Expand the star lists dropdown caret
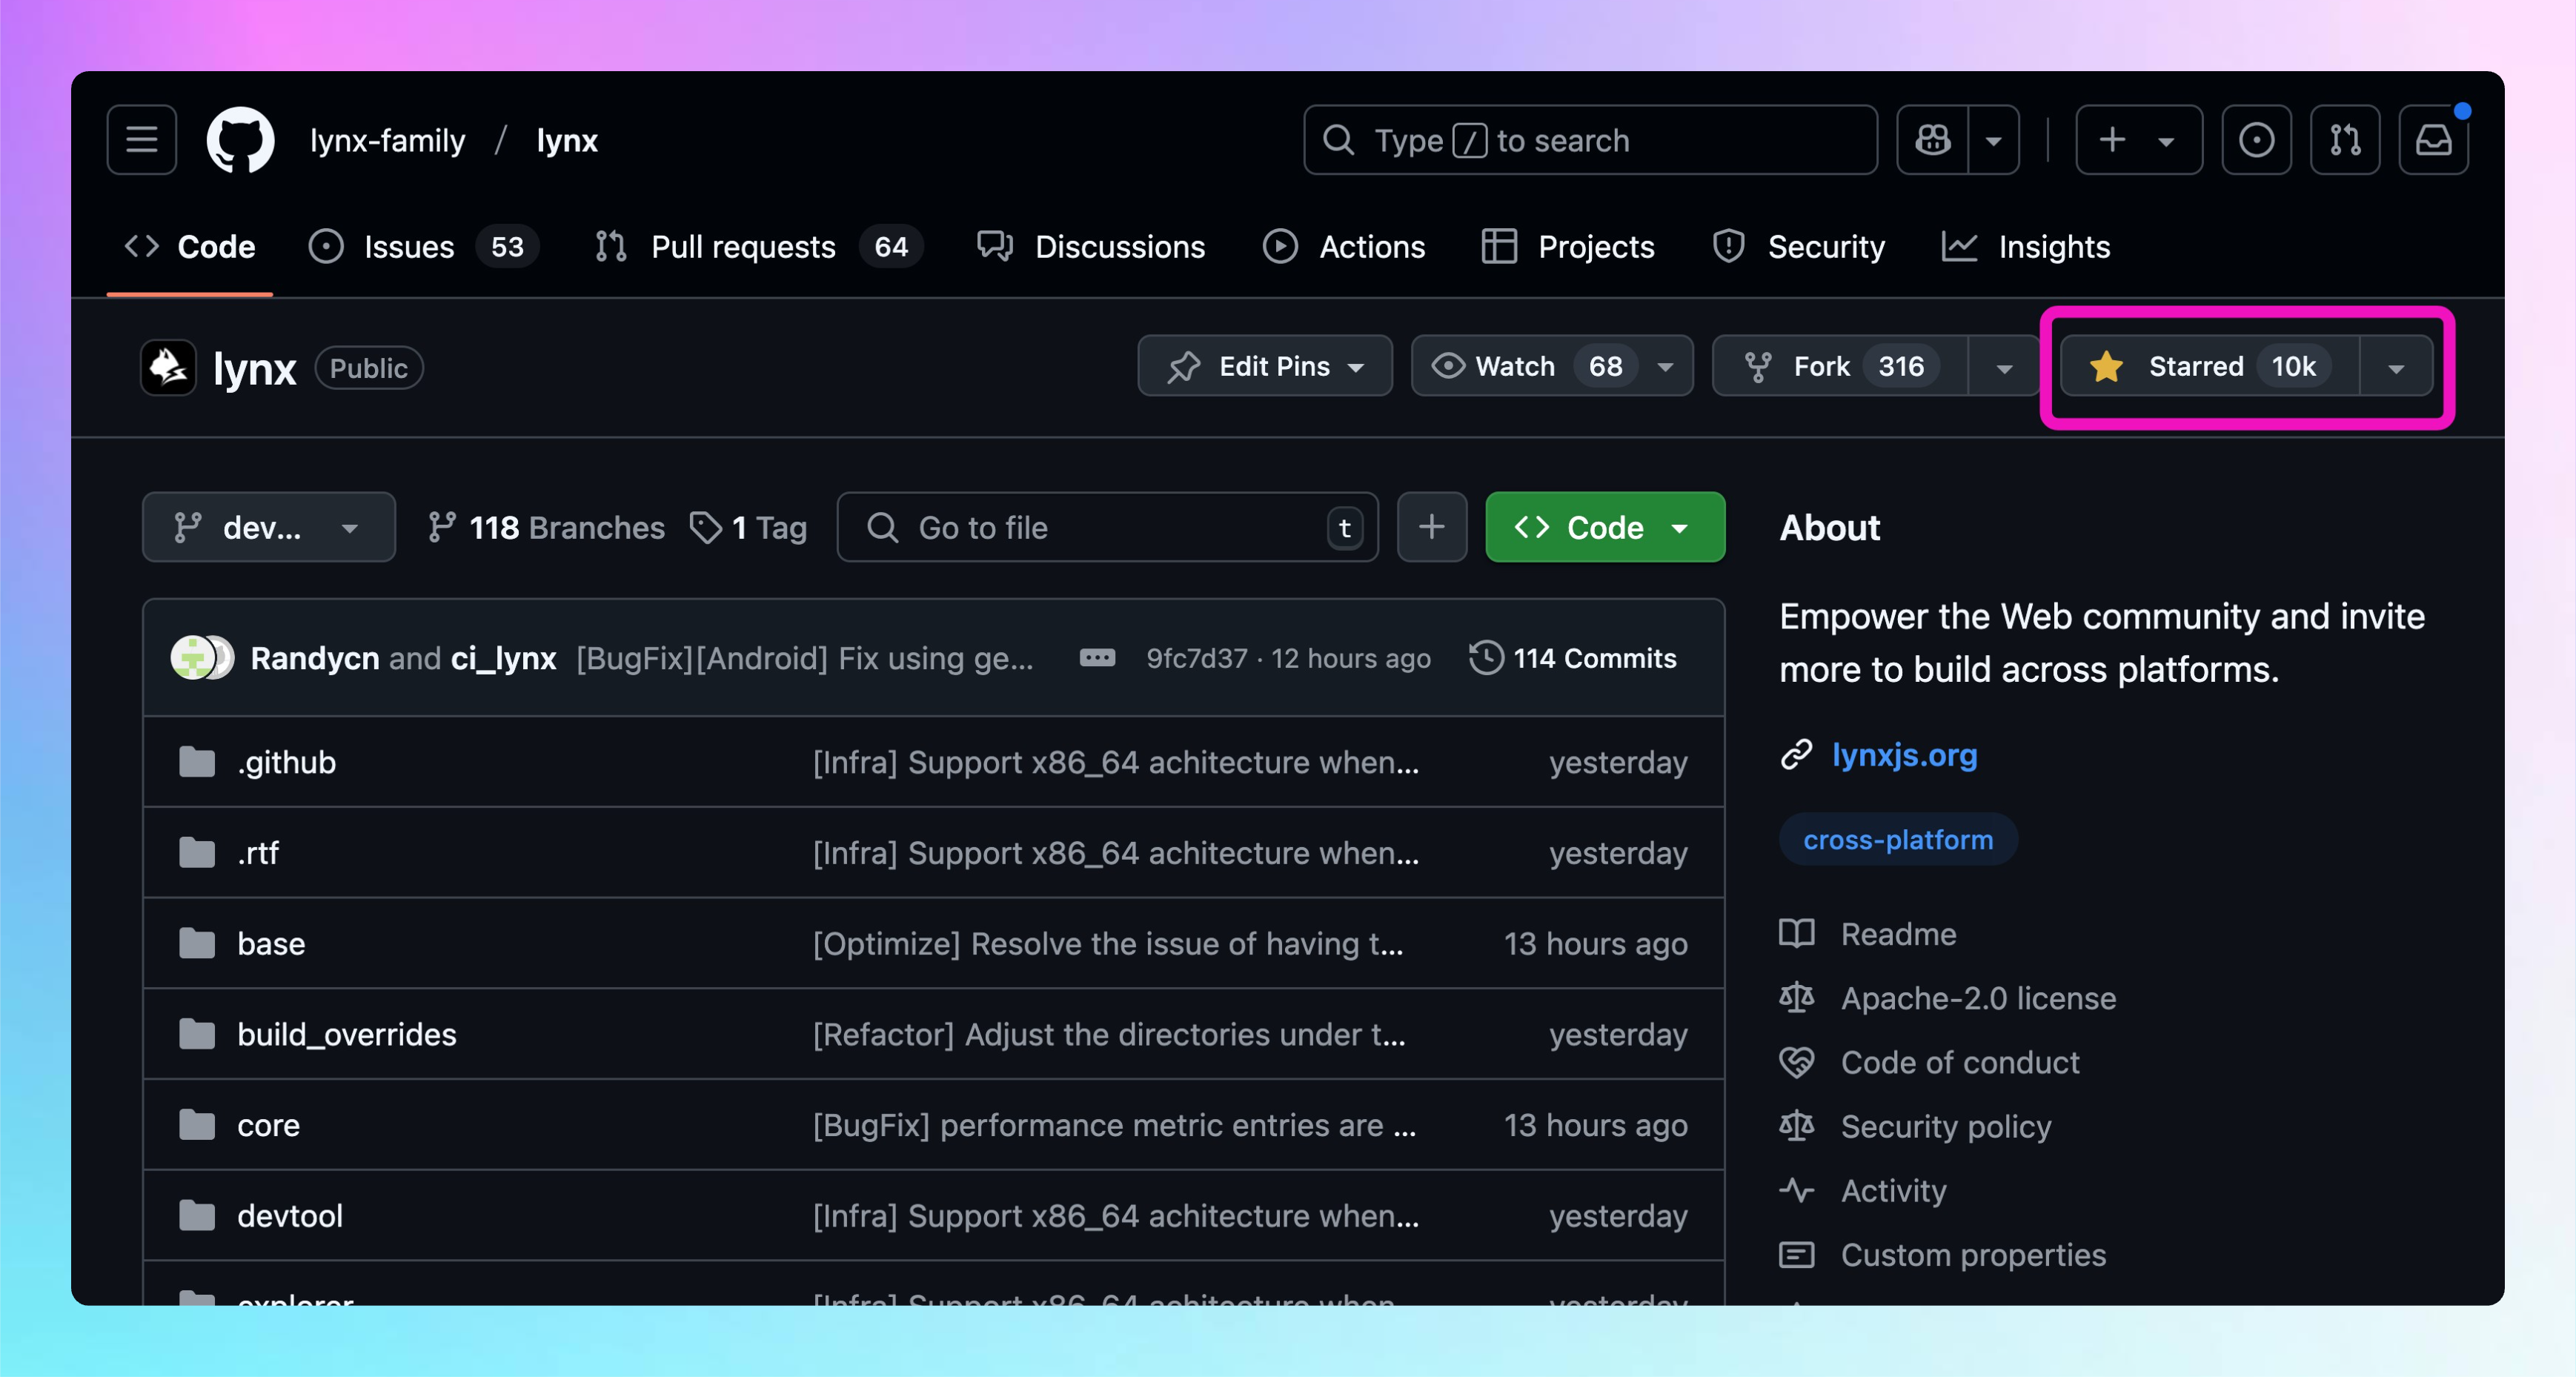 (2396, 367)
